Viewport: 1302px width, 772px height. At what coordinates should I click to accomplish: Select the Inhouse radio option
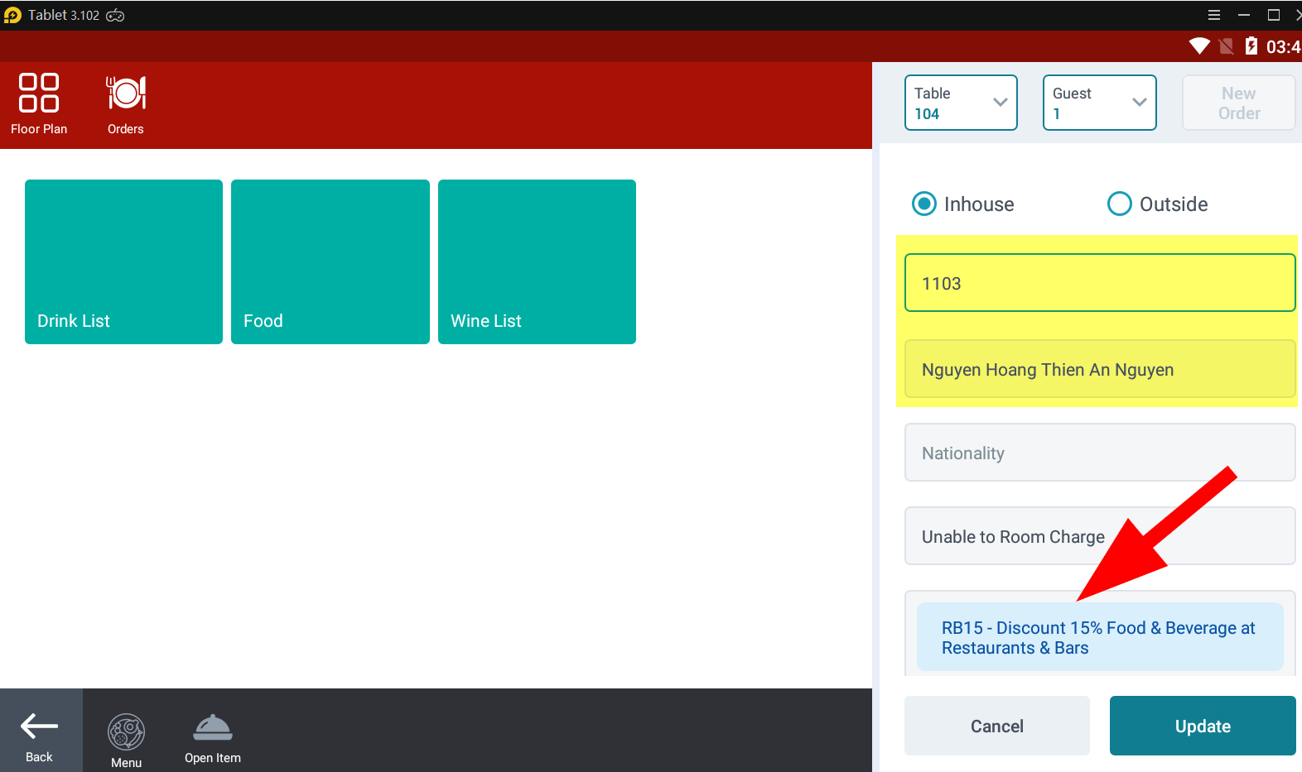pyautogui.click(x=962, y=204)
